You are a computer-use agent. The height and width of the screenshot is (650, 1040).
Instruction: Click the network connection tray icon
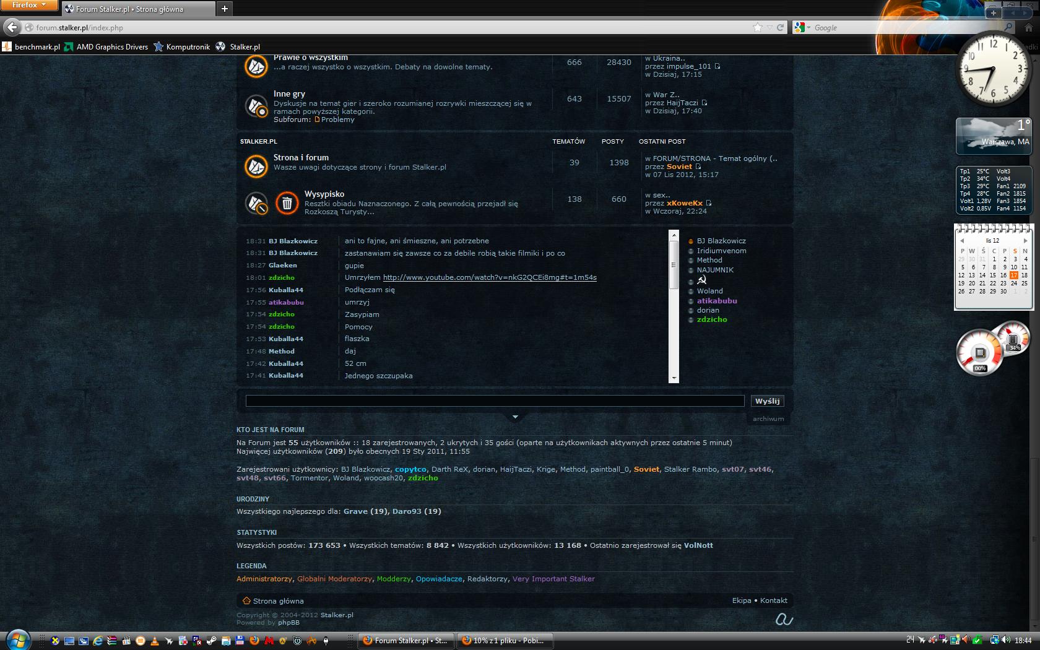pos(994,640)
